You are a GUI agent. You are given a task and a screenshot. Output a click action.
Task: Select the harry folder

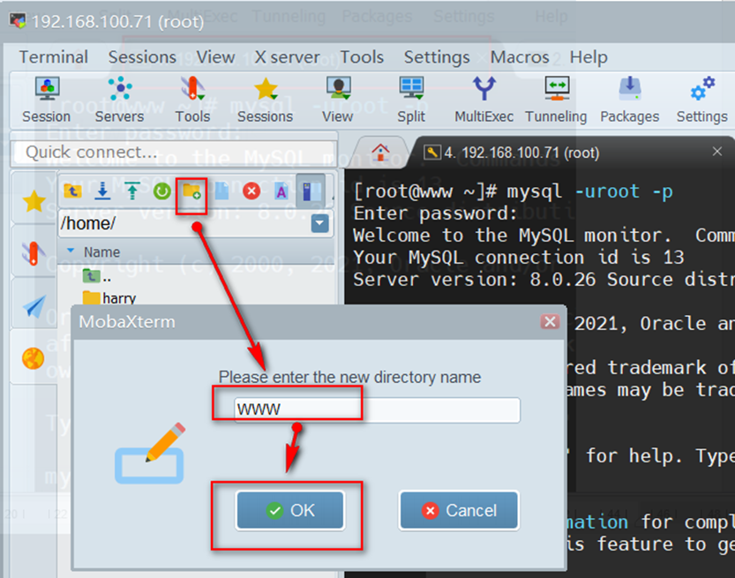[109, 298]
